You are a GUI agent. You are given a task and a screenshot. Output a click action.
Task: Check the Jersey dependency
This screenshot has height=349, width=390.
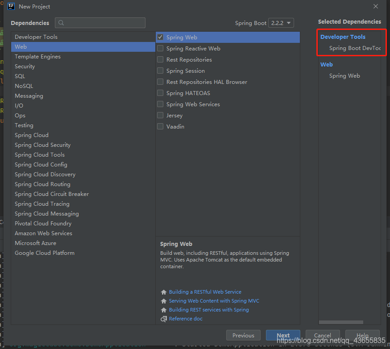point(161,115)
